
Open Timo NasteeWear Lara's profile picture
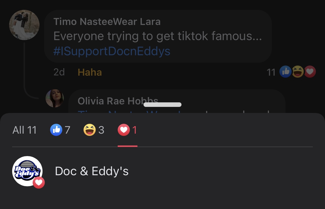(24, 25)
